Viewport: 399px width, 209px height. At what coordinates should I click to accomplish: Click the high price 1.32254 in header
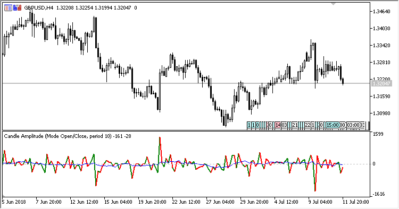click(x=84, y=8)
